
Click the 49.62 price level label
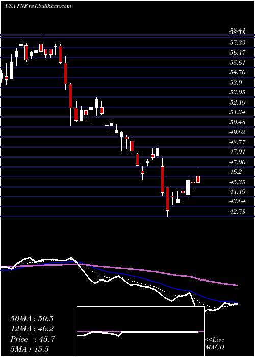238,132
